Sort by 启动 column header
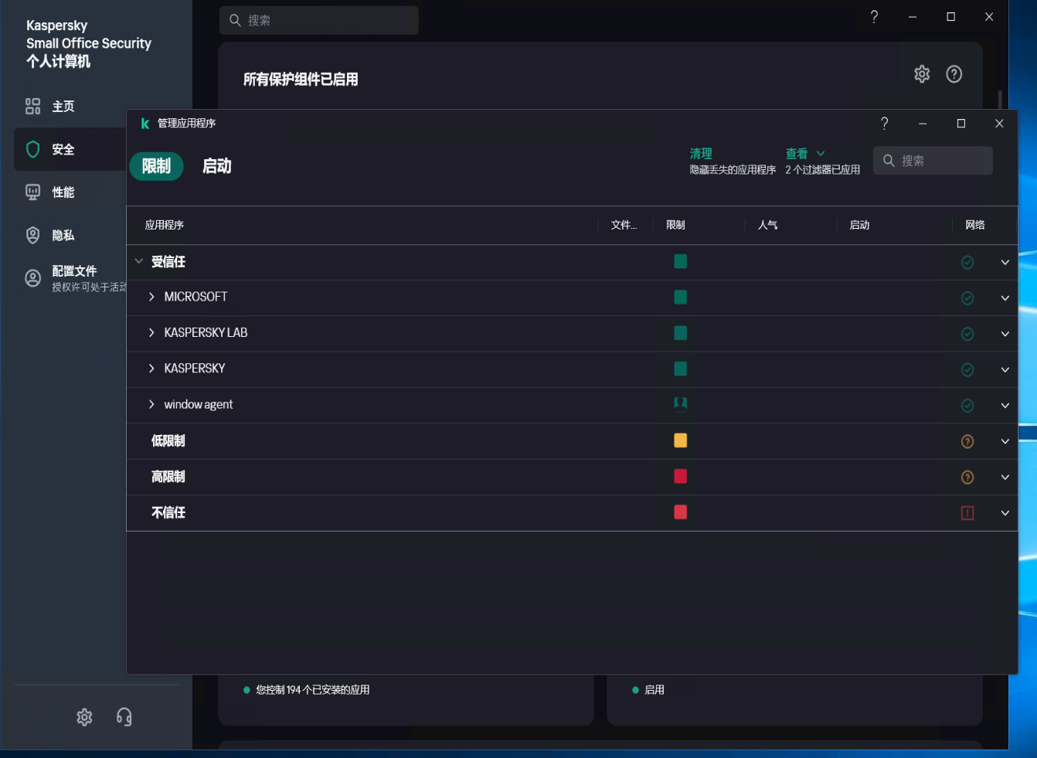Screen dimensions: 1037x758 click(x=859, y=225)
